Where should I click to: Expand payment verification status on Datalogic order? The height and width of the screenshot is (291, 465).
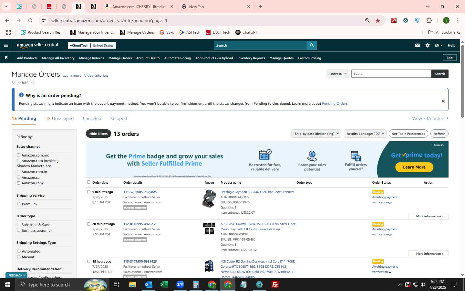390,203
